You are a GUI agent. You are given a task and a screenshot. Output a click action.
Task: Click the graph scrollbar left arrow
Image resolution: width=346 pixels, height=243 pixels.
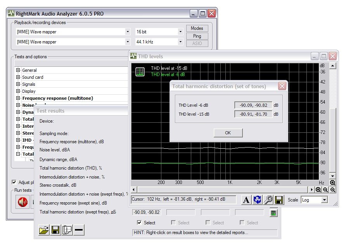pyautogui.click(x=134, y=190)
